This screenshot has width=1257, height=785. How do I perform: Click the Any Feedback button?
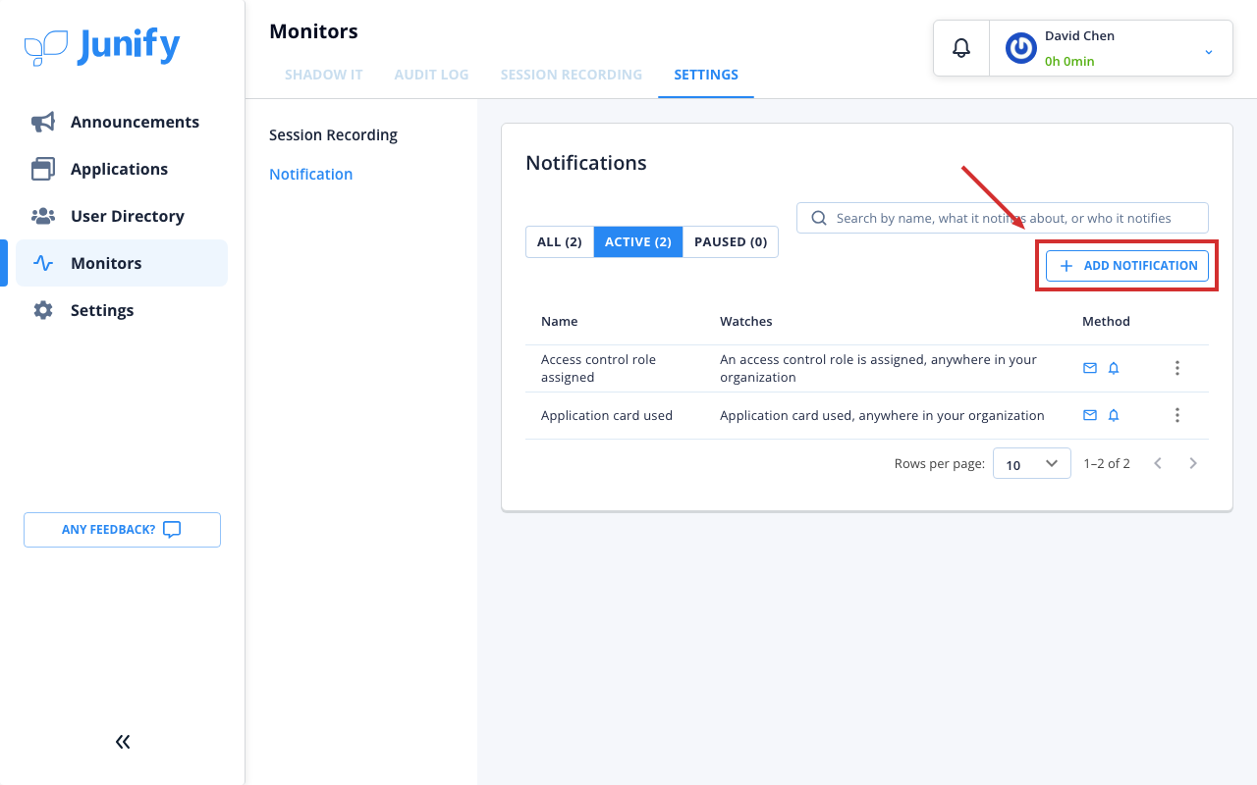122,530
